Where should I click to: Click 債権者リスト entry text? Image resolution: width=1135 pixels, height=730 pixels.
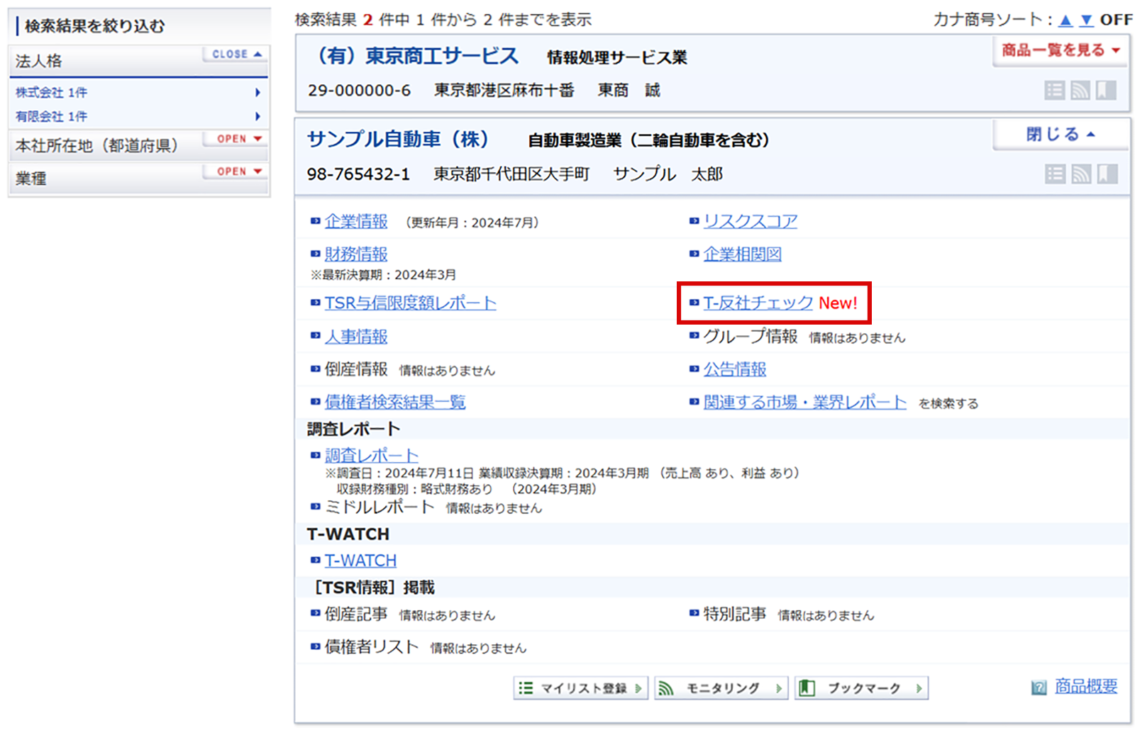pyautogui.click(x=372, y=647)
